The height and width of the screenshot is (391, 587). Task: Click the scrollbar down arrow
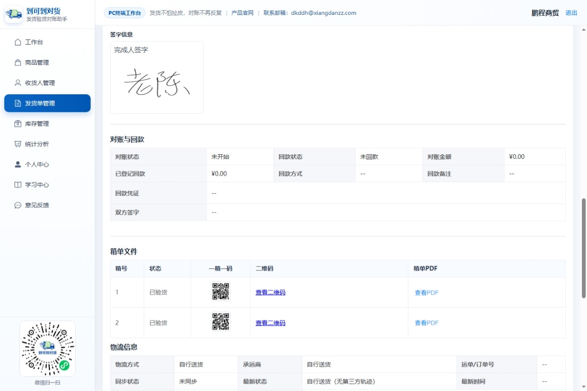click(584, 387)
